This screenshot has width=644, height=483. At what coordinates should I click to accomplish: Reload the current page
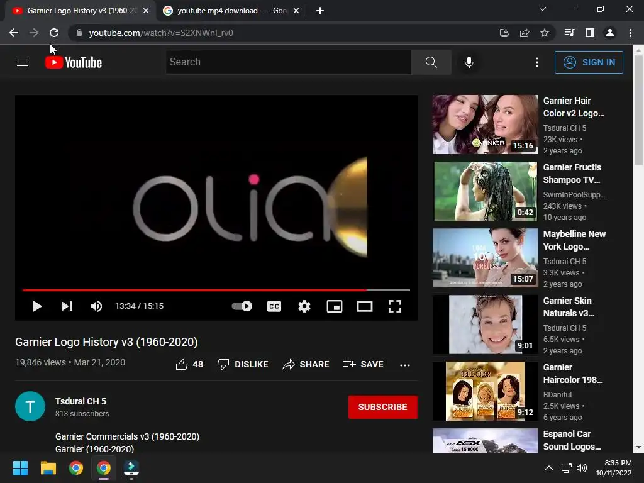pyautogui.click(x=54, y=33)
